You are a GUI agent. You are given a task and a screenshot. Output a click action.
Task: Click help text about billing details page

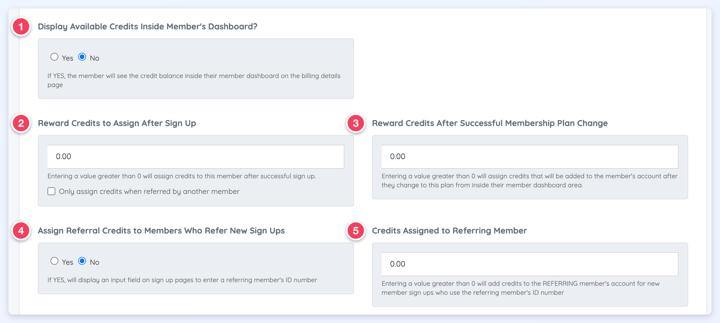point(194,80)
